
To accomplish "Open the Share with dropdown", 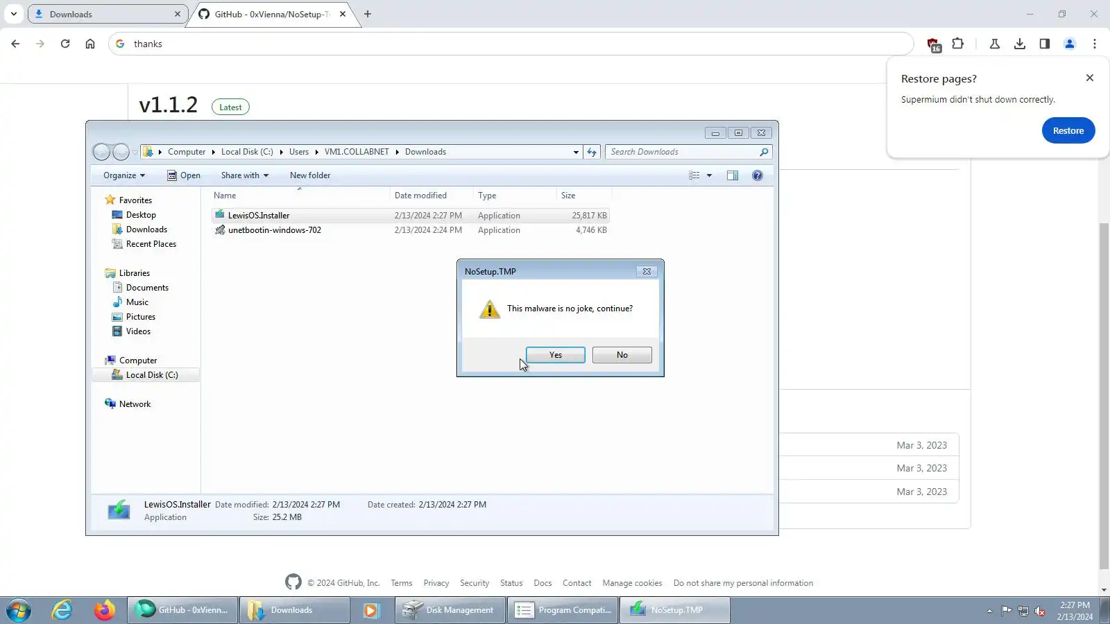I will 244,175.
